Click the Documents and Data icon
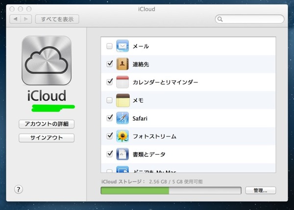This screenshot has height=210, width=294. coord(122,154)
